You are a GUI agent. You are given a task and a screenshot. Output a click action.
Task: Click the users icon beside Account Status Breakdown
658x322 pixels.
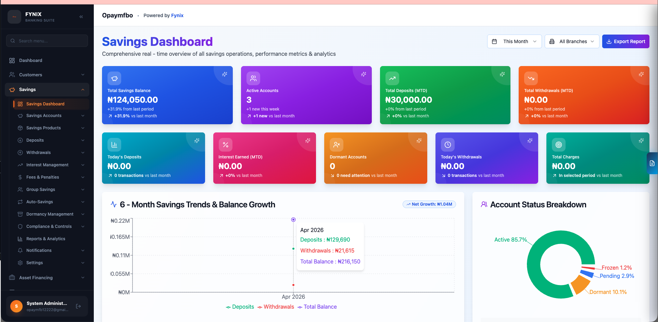(x=484, y=204)
